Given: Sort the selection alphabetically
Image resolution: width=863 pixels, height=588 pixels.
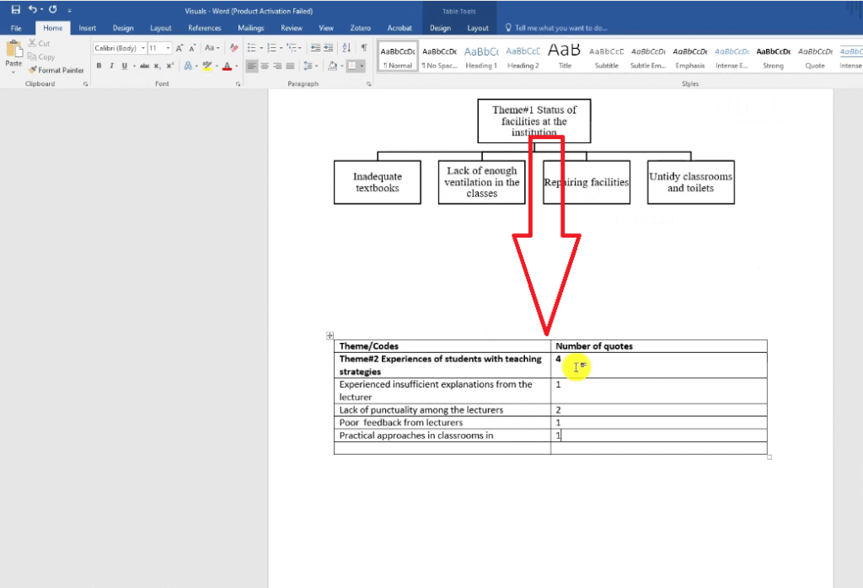Looking at the screenshot, I should point(348,48).
